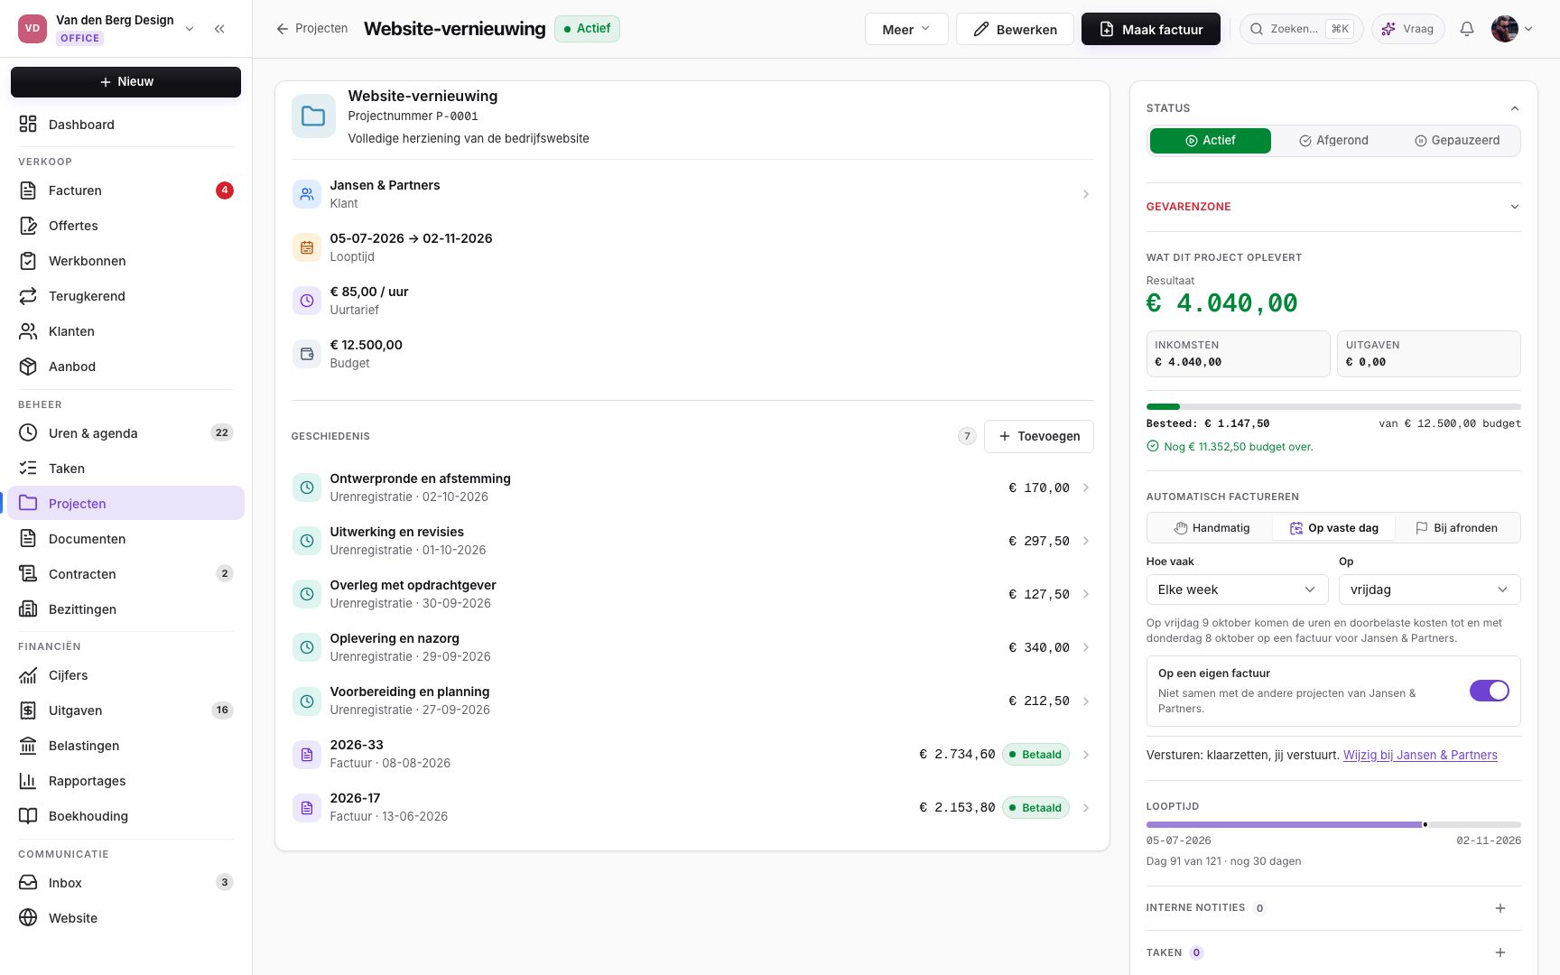This screenshot has height=975, width=1560.
Task: Click the Dashboard grid icon
Action: point(28,125)
